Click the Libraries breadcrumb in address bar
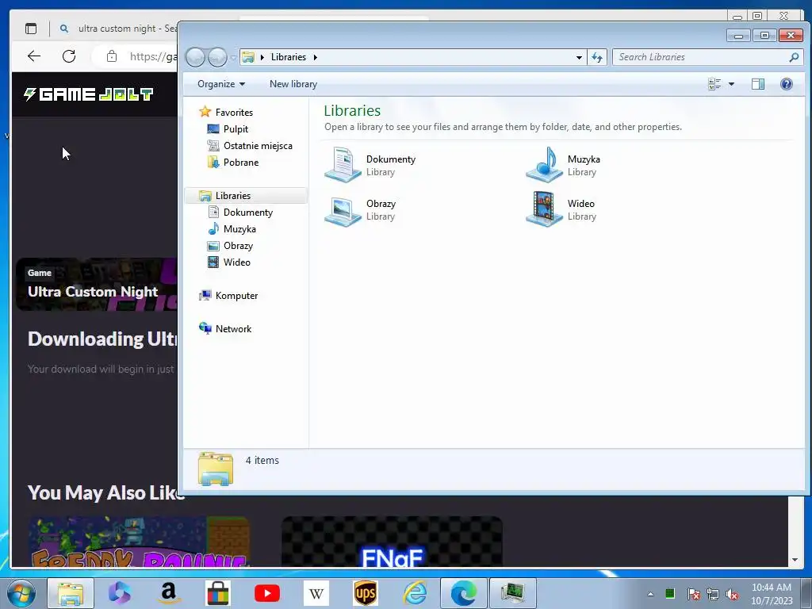 pos(289,57)
